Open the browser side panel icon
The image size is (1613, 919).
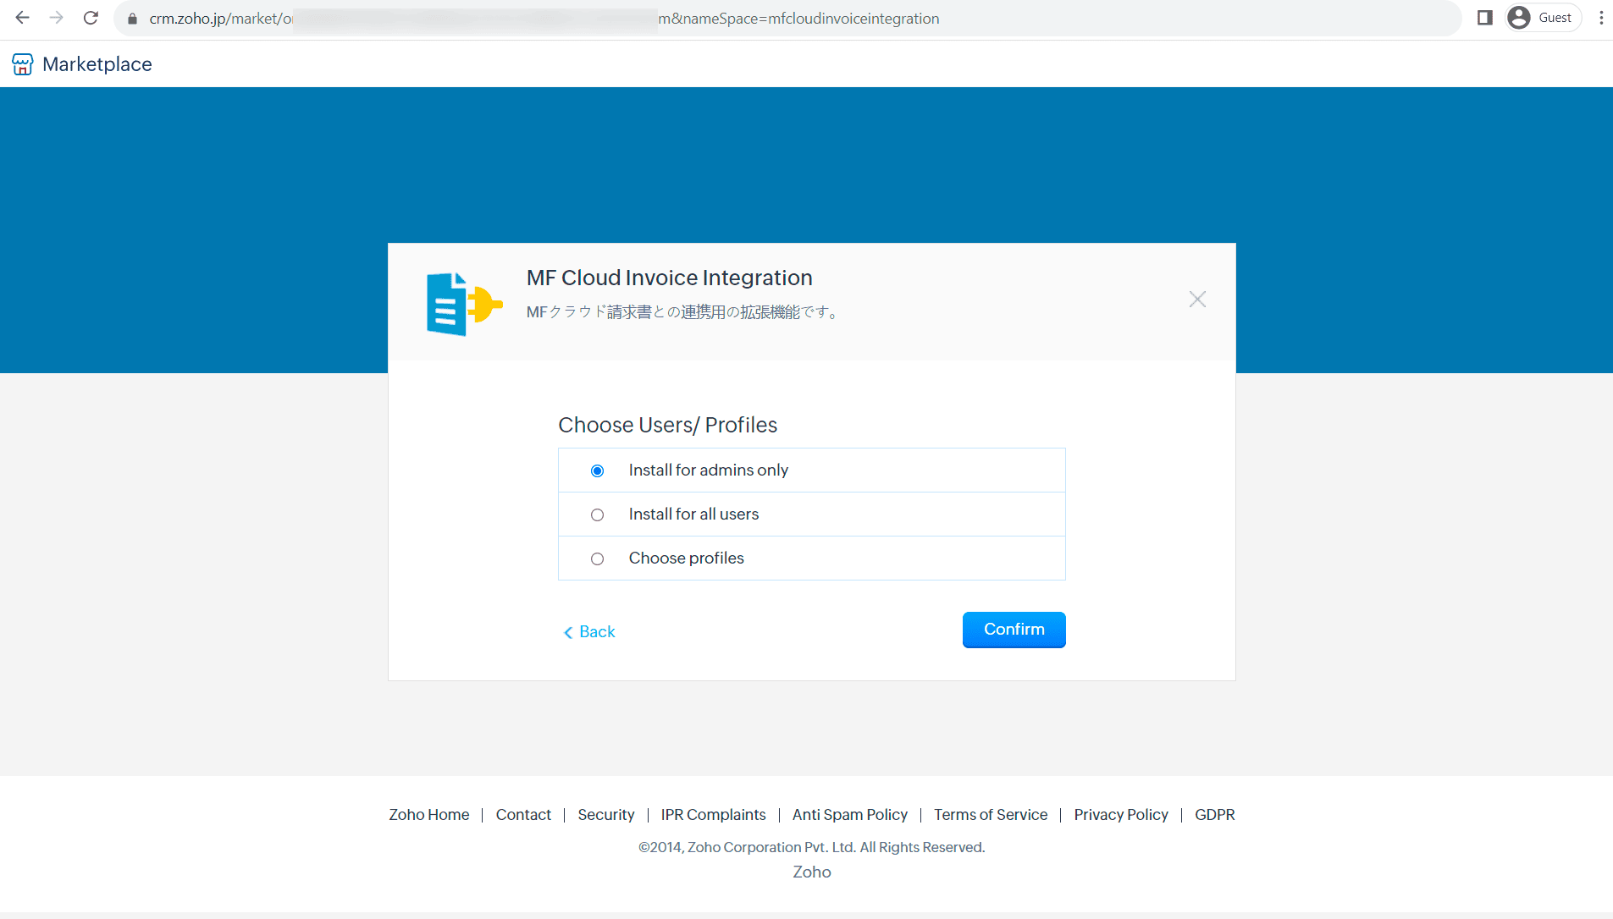pyautogui.click(x=1484, y=18)
